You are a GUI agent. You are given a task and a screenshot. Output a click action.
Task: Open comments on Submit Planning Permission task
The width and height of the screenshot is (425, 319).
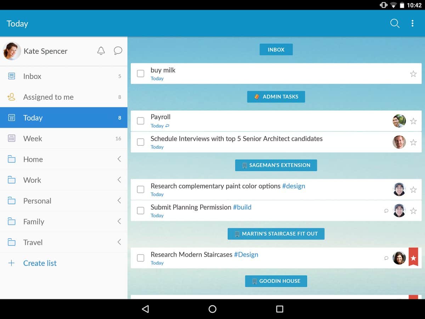pyautogui.click(x=386, y=211)
